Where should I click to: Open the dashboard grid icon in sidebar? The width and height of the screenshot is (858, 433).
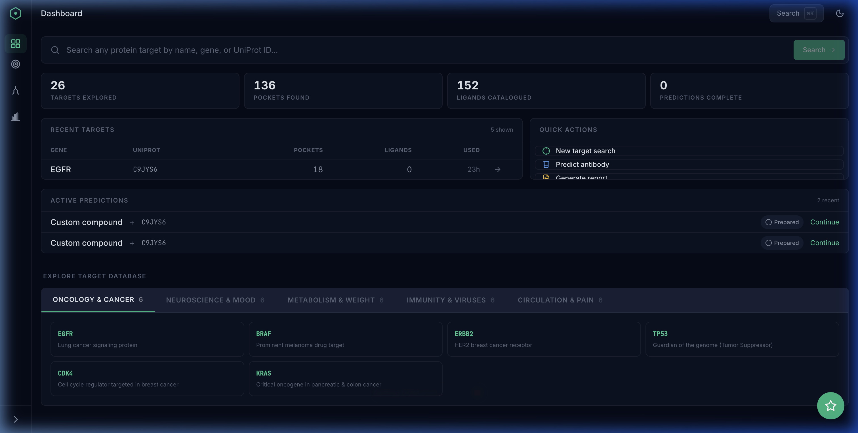pyautogui.click(x=15, y=44)
